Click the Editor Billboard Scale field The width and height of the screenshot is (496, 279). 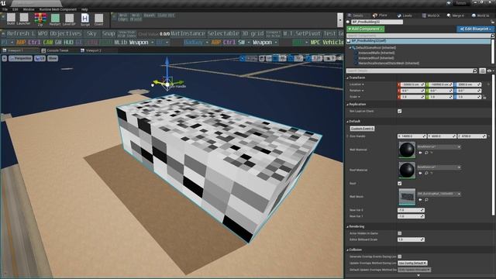coord(411,239)
